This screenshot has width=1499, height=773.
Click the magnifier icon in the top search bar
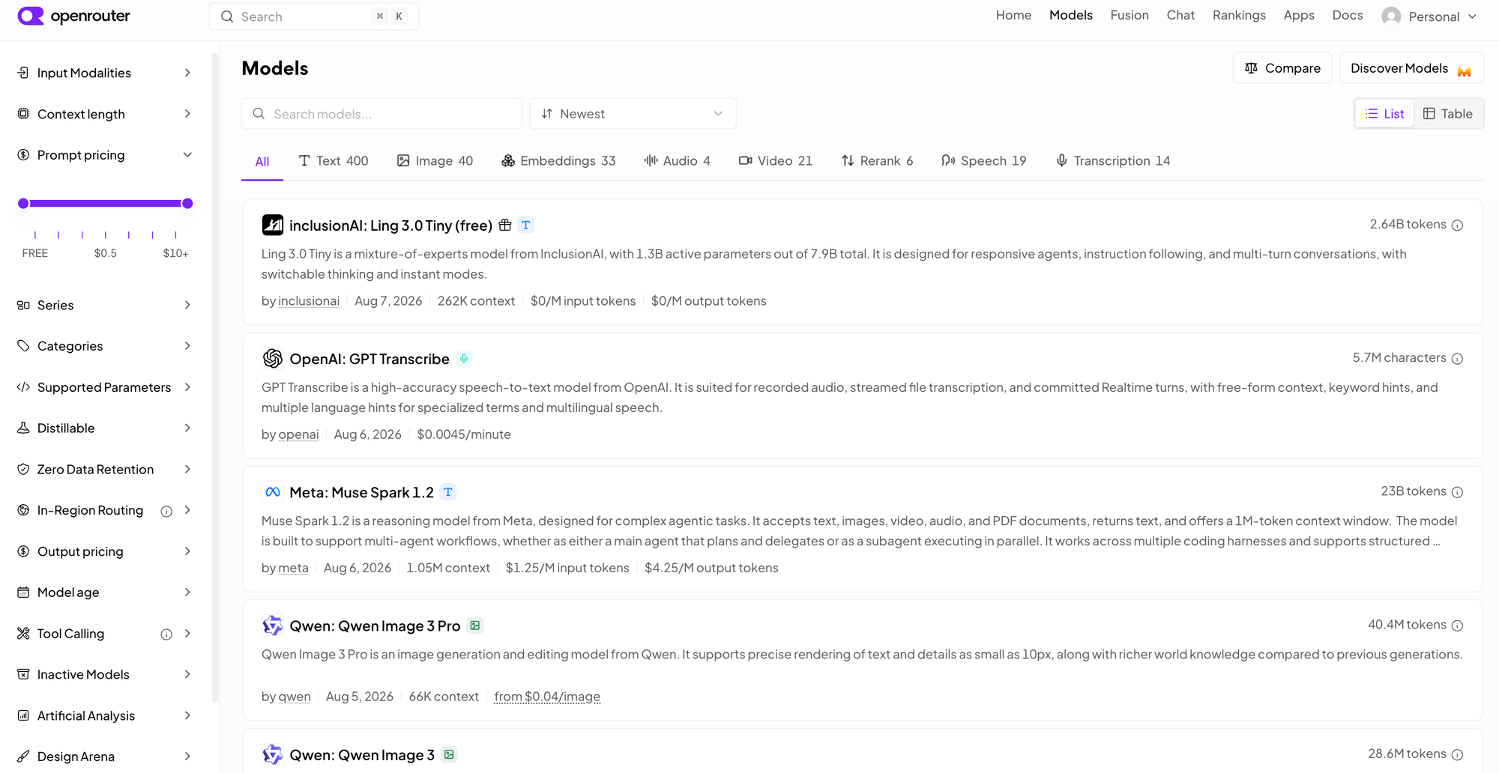coord(227,16)
